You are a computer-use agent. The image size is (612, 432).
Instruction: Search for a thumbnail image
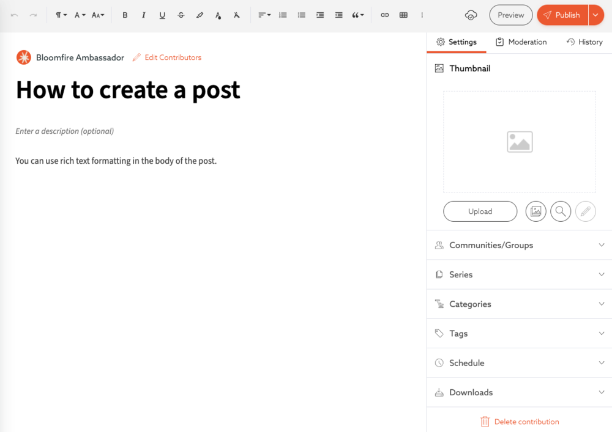561,211
